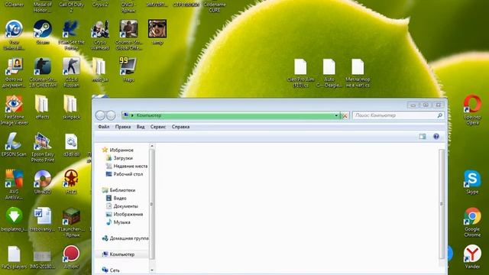Click the red X stop button beside address bar
This screenshot has height=275, width=489.
coord(345,115)
